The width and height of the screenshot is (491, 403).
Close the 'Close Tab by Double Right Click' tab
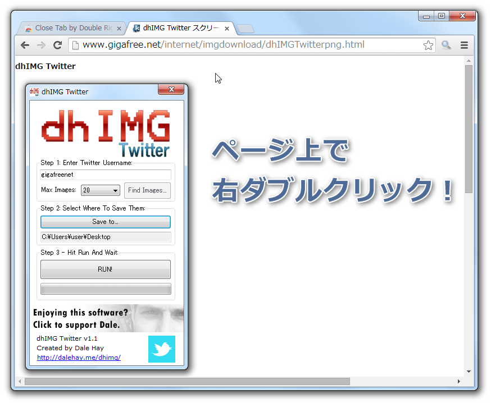(x=119, y=29)
